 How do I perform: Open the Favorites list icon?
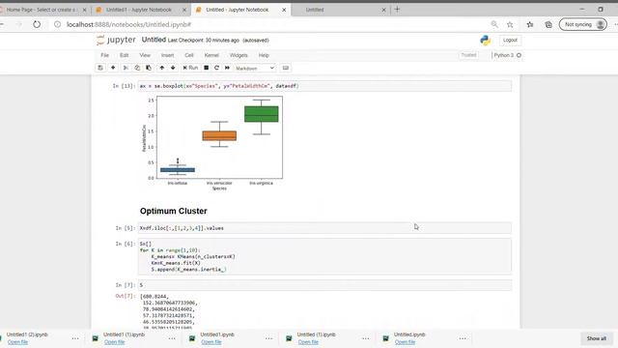point(530,24)
